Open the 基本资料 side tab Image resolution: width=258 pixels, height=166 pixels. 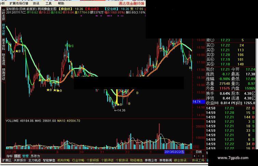click(x=3, y=44)
